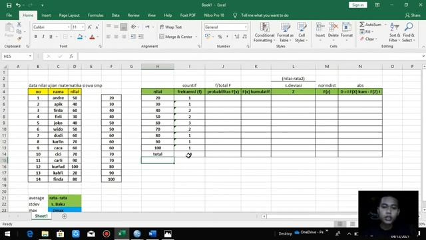Open the Format cells menu

coord(346,33)
